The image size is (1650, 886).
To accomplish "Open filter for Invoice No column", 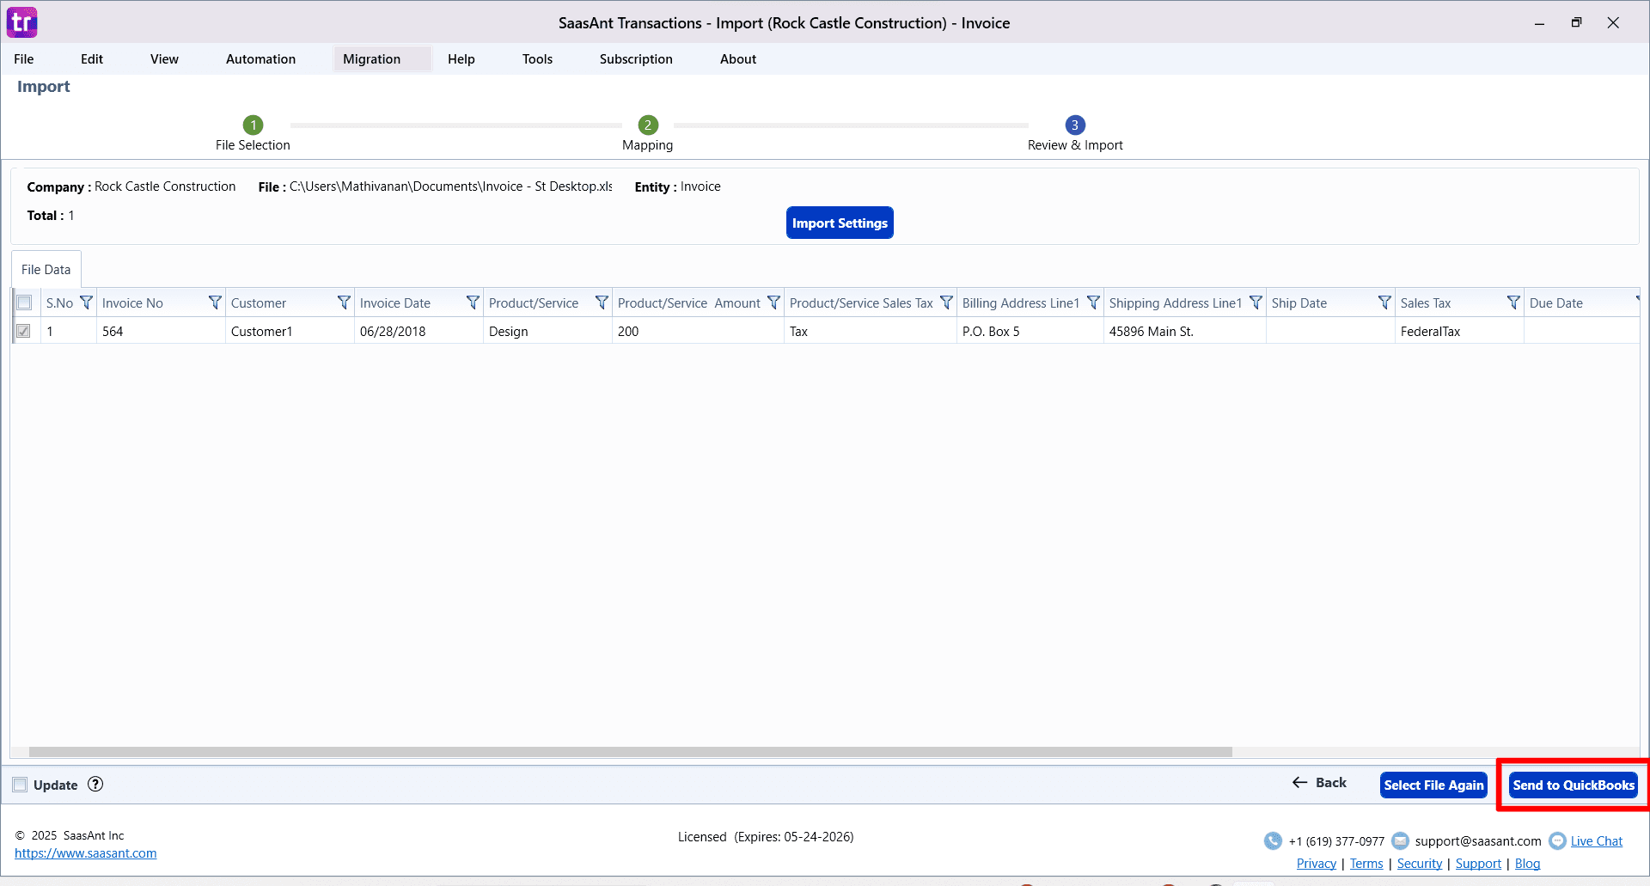I will [215, 302].
